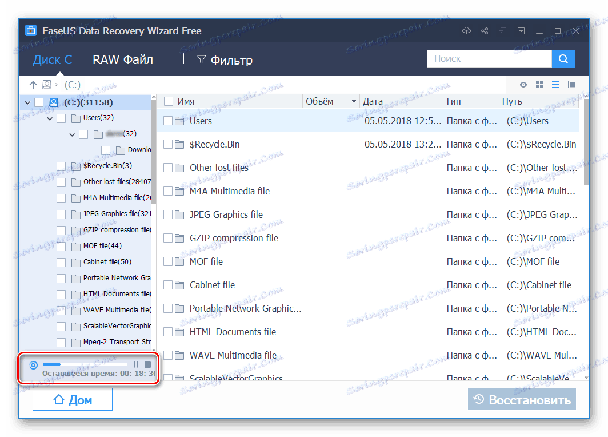This screenshot has height=437, width=608.
Task: Click the computer icon in breadcrumb
Action: pos(47,85)
